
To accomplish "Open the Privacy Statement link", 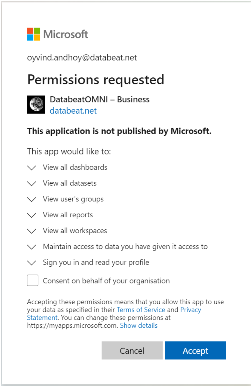I will point(191,310).
